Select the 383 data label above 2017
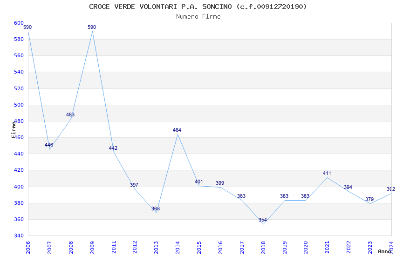The image size is (396, 256). 241,196
